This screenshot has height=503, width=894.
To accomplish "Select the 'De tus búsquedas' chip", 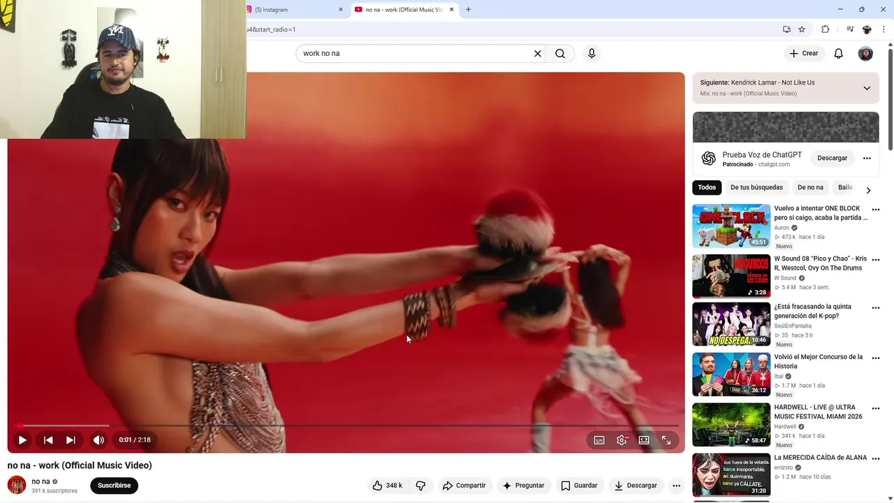I will pyautogui.click(x=756, y=187).
